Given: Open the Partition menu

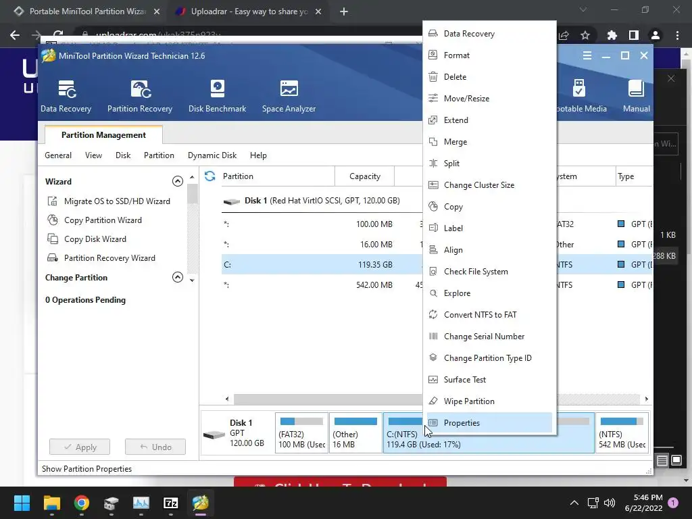Looking at the screenshot, I should click(159, 155).
